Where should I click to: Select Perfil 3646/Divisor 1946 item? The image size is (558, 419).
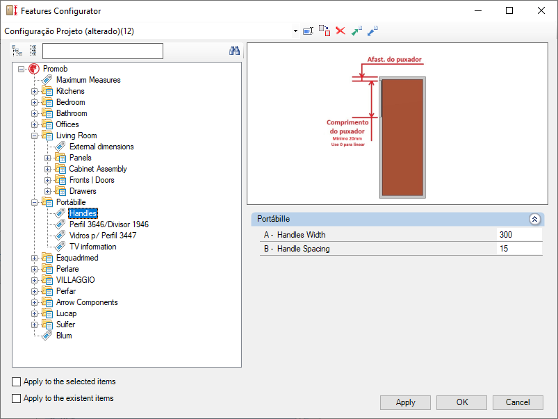109,224
